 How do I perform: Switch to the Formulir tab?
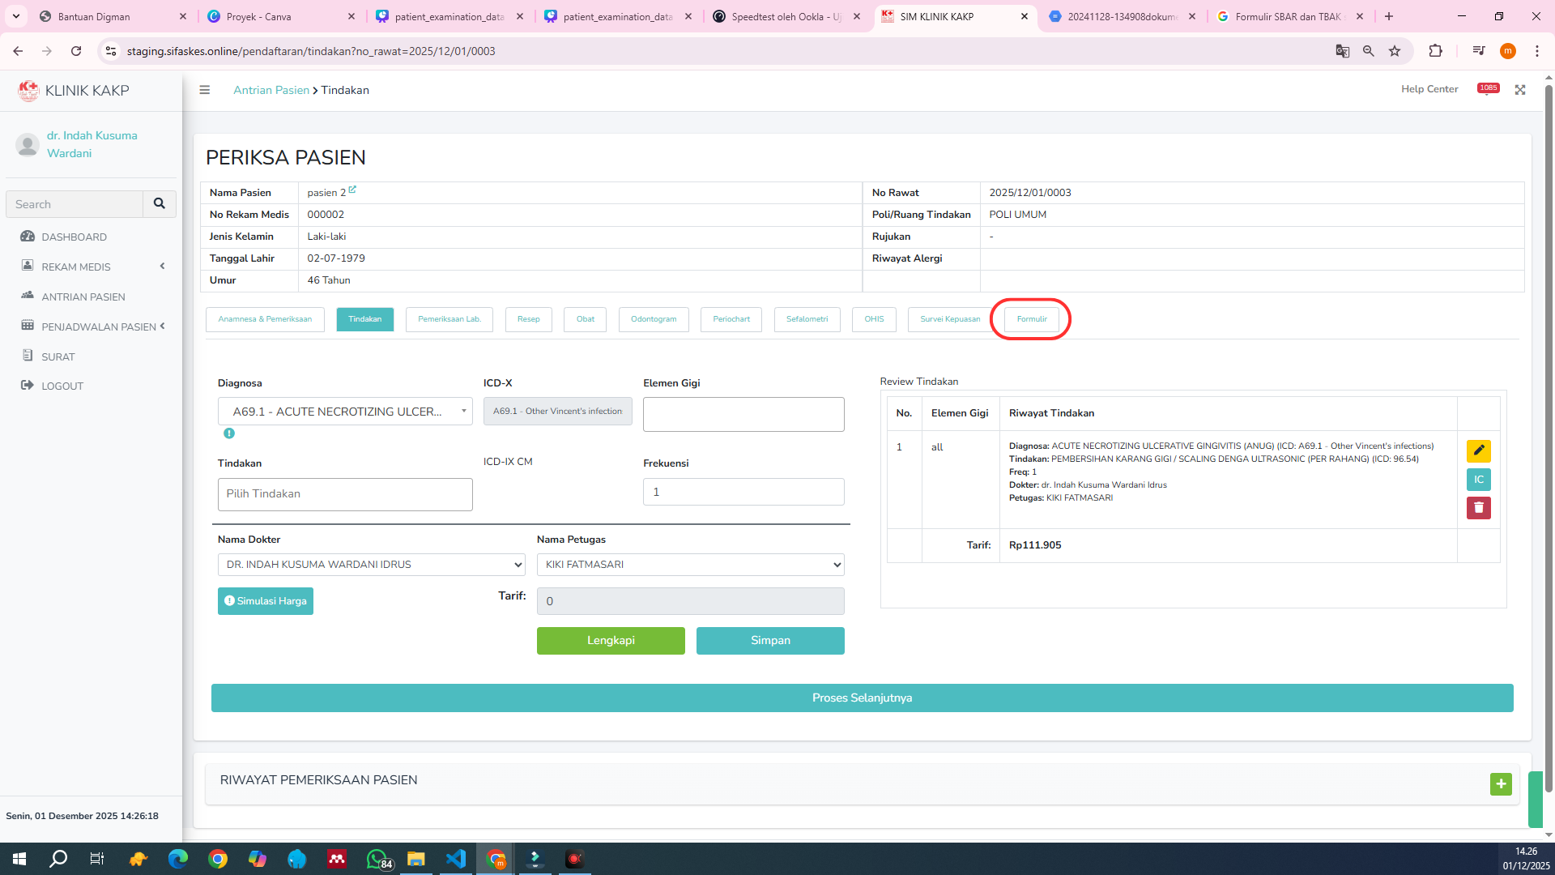click(1031, 319)
